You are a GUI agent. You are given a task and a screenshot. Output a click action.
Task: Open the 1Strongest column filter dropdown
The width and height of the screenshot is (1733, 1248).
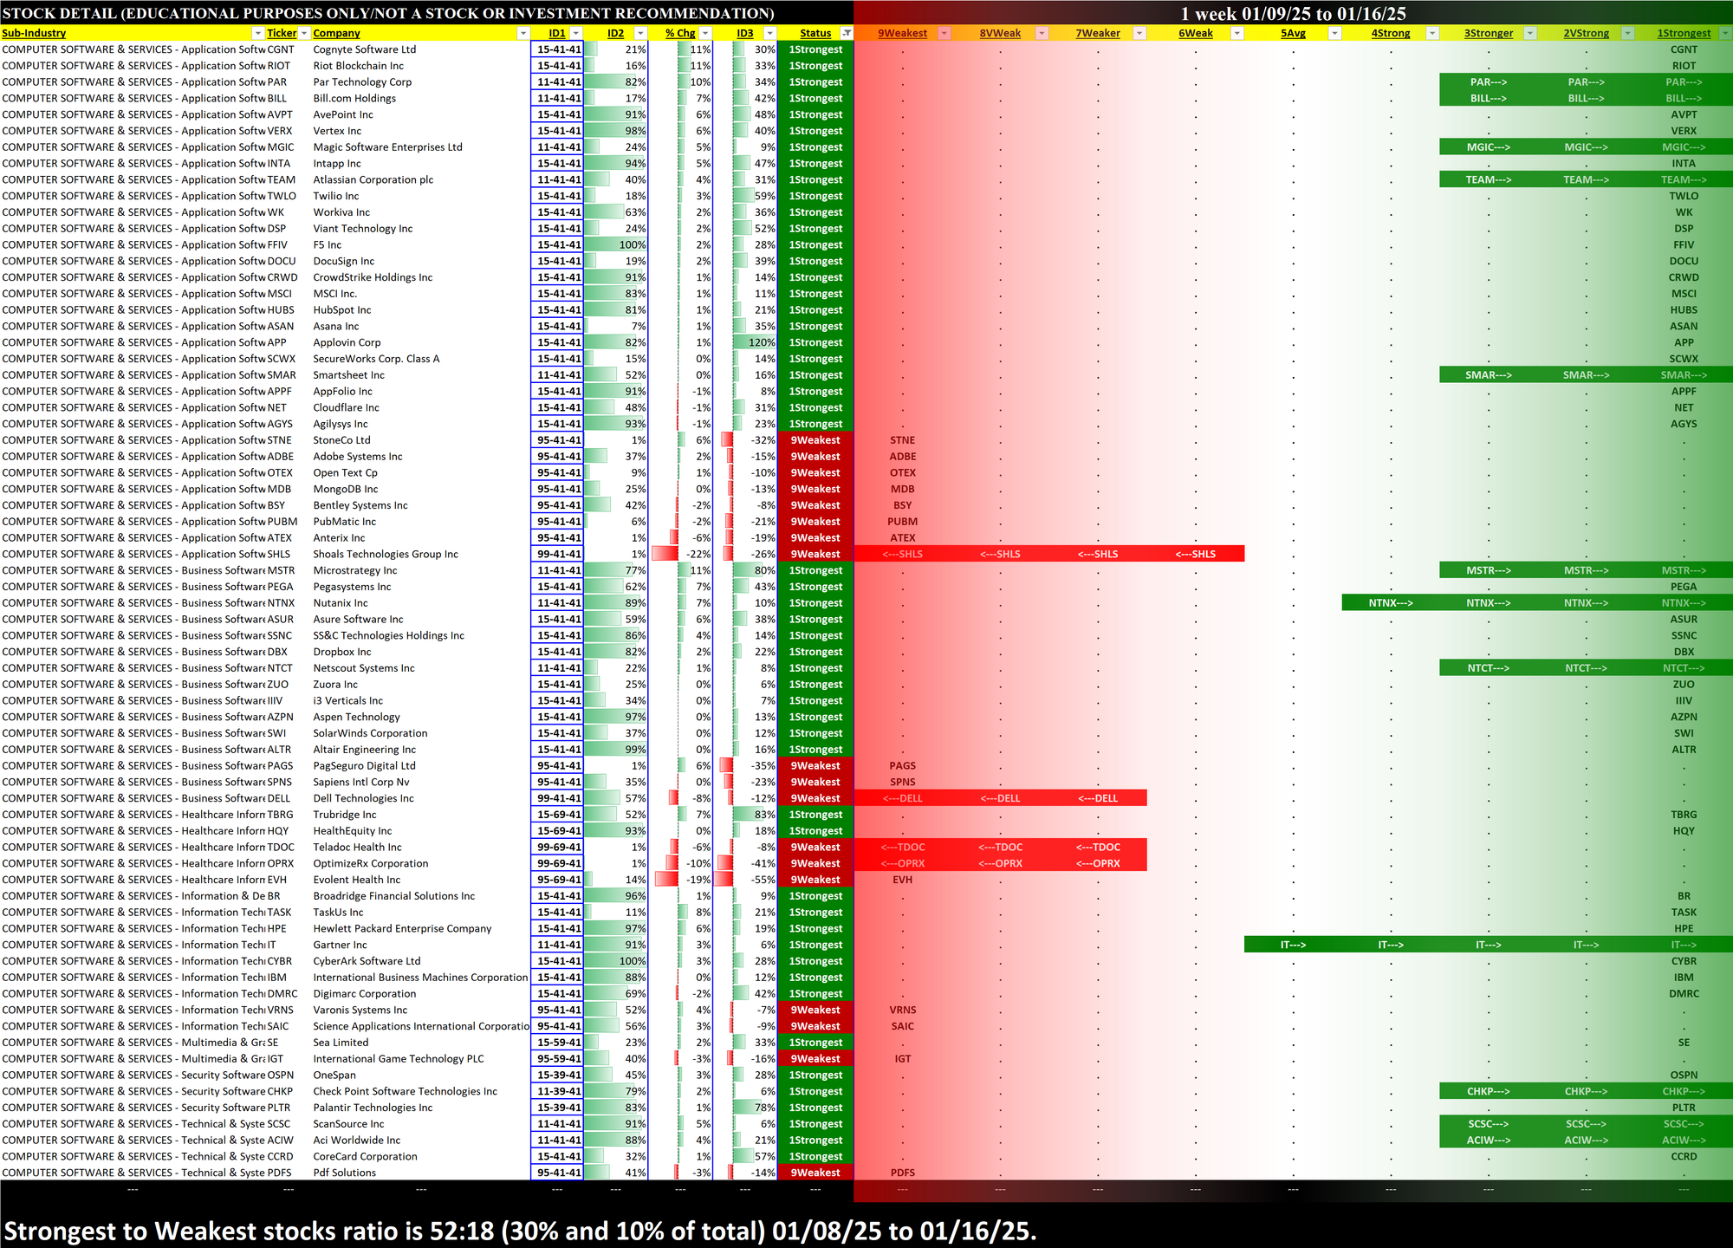point(1724,33)
